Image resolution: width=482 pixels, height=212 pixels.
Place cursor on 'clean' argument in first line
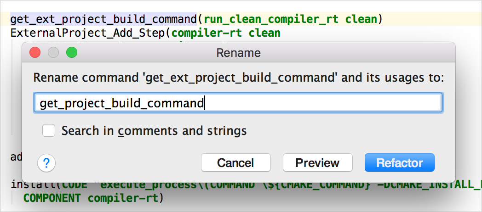(361, 19)
